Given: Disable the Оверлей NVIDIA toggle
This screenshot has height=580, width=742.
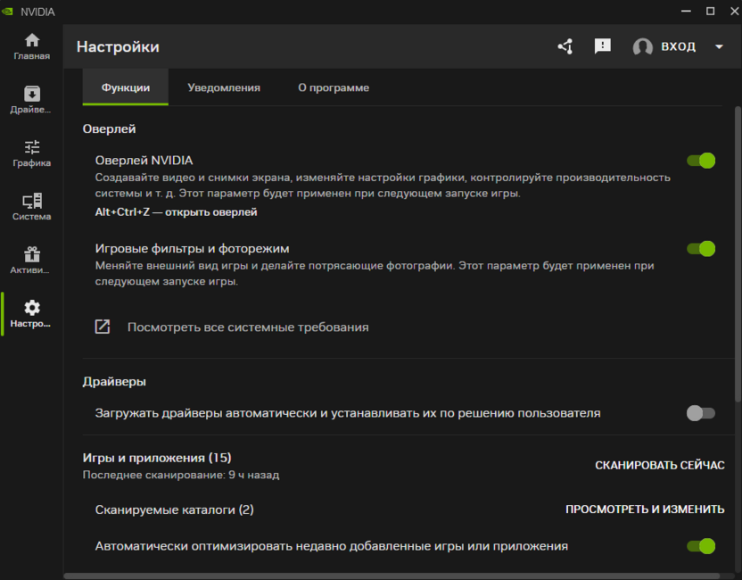Looking at the screenshot, I should [x=701, y=161].
